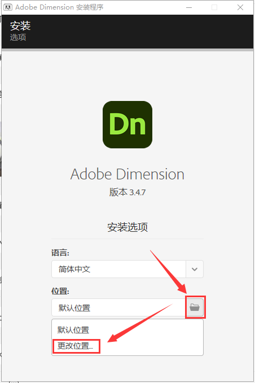Click the 版本 3.4.7 version text

coord(128,192)
